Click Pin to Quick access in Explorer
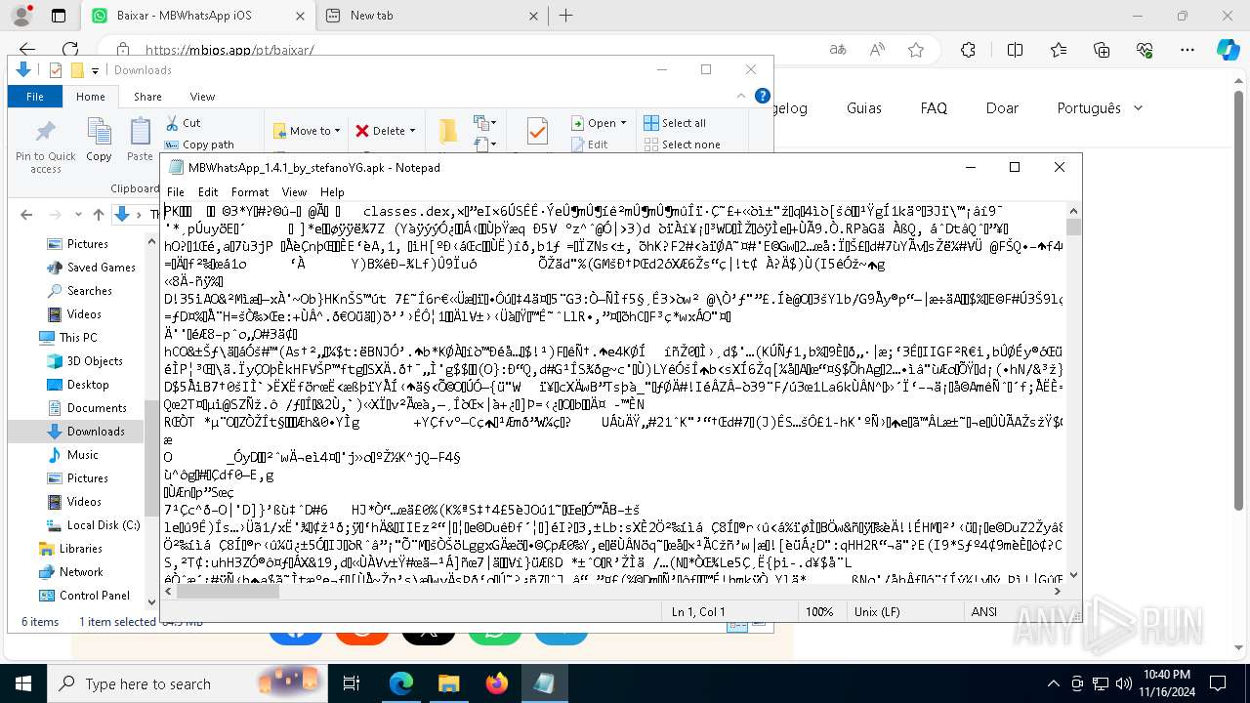 coord(46,147)
